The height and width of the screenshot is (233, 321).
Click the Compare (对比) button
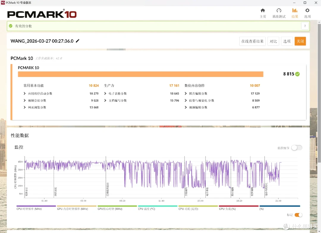pos(273,41)
